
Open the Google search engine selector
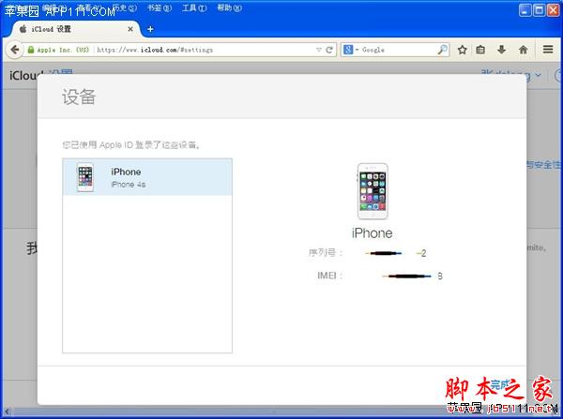point(350,50)
